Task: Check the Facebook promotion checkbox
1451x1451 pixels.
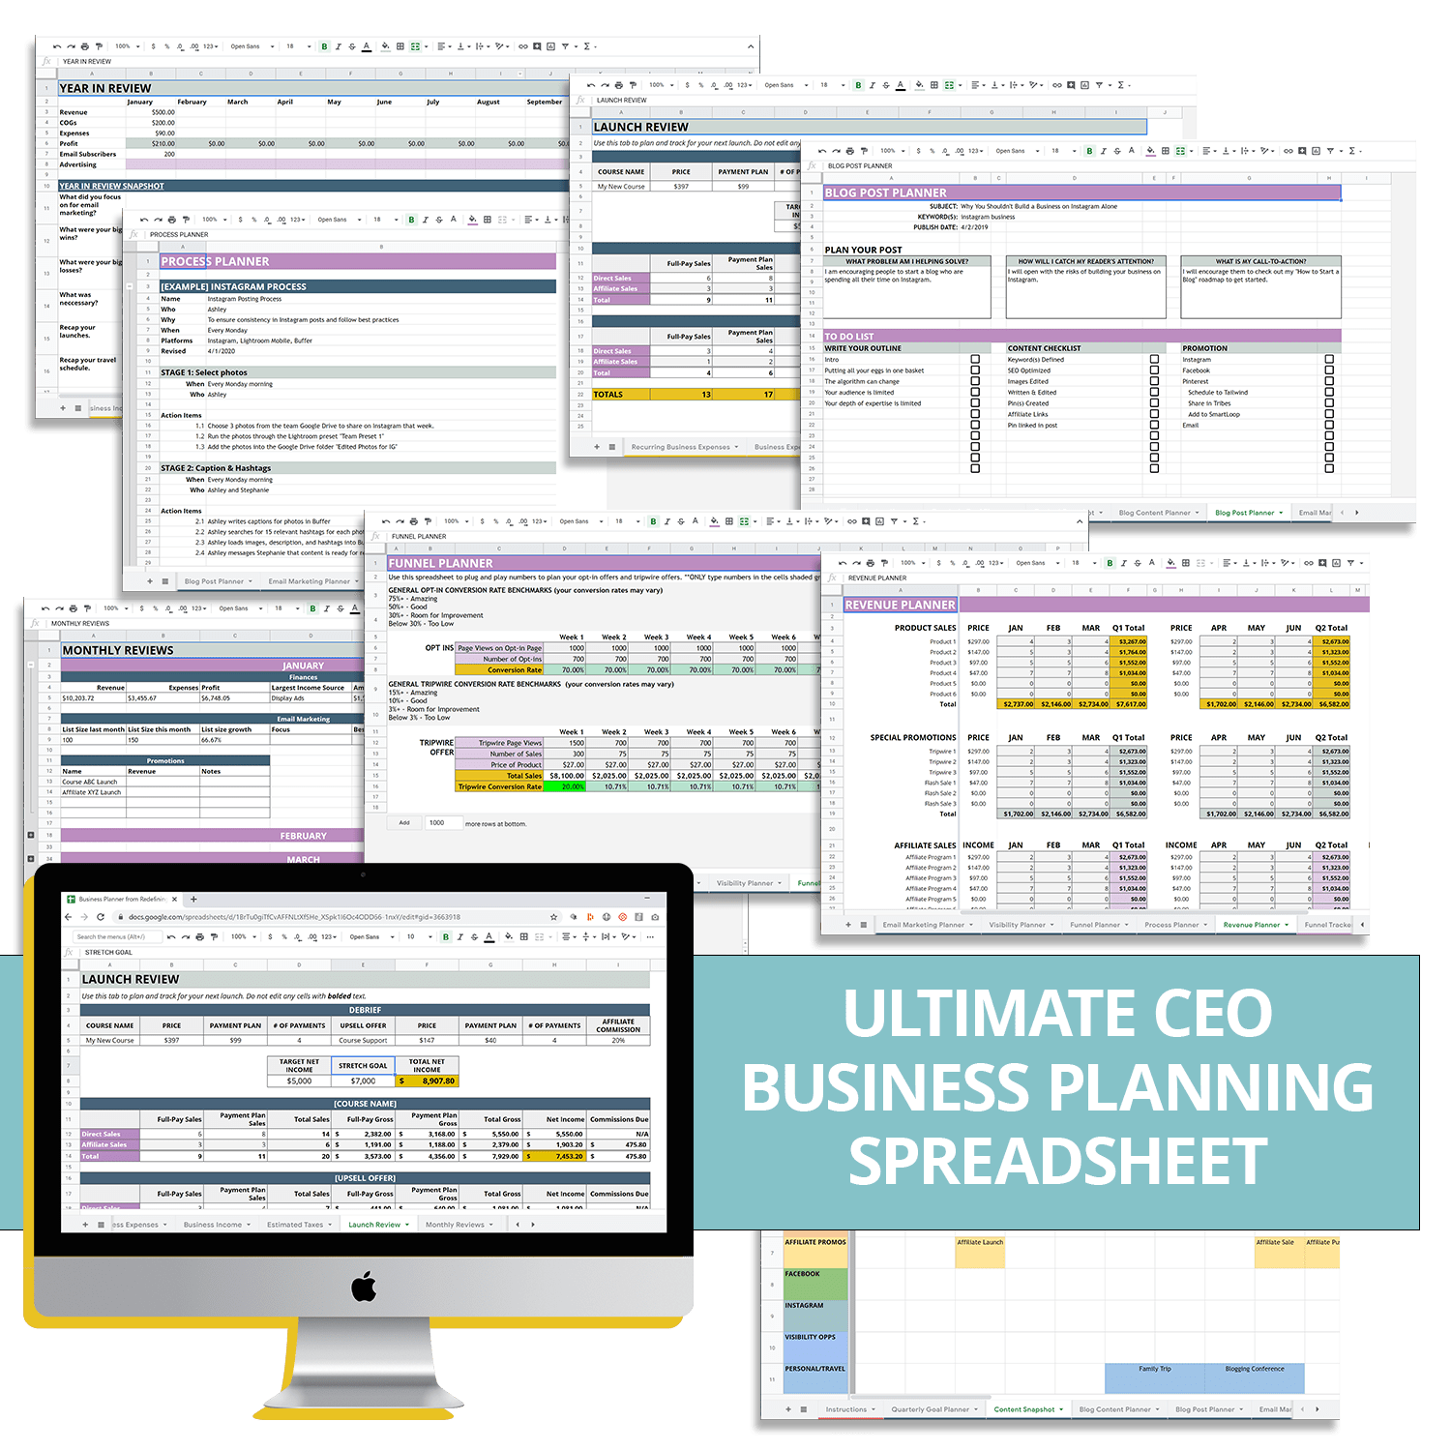Action: [1329, 370]
